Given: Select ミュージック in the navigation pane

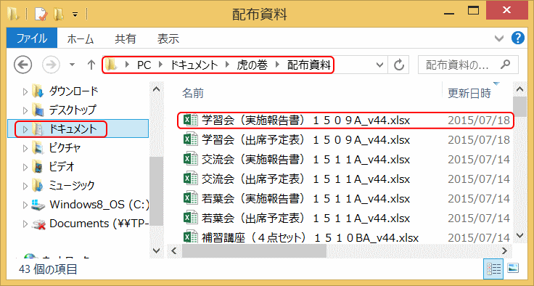Looking at the screenshot, I should pos(72,185).
